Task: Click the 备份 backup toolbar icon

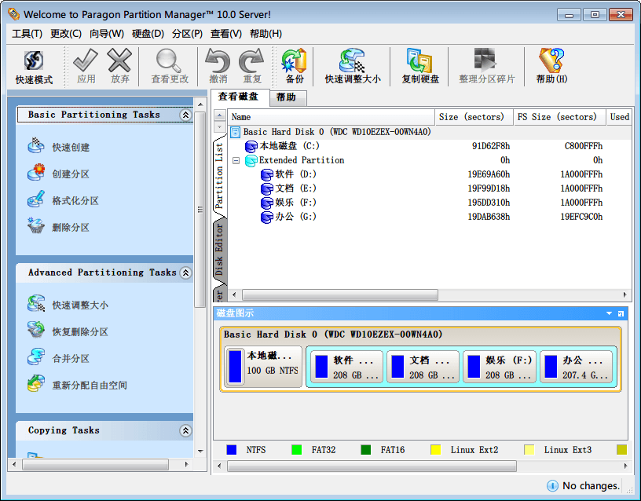Action: [295, 67]
